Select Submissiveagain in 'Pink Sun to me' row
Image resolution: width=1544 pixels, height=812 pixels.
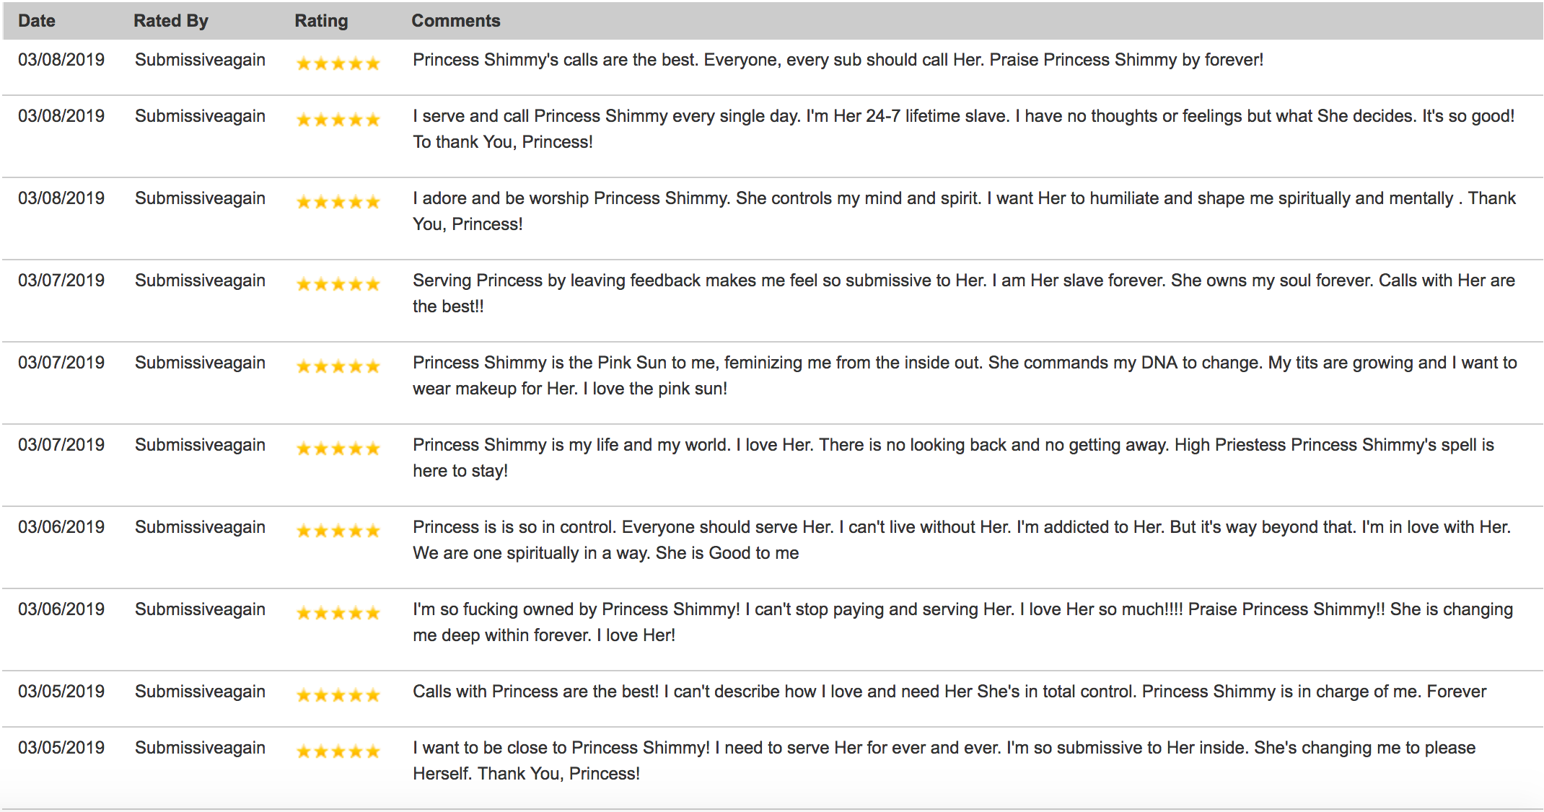(x=200, y=363)
